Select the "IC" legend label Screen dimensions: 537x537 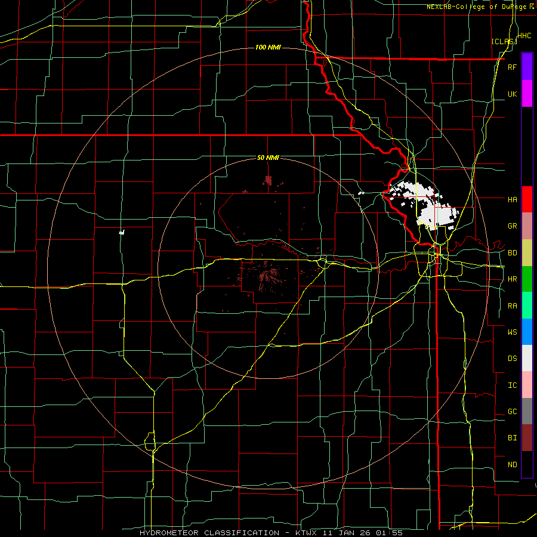pyautogui.click(x=512, y=385)
